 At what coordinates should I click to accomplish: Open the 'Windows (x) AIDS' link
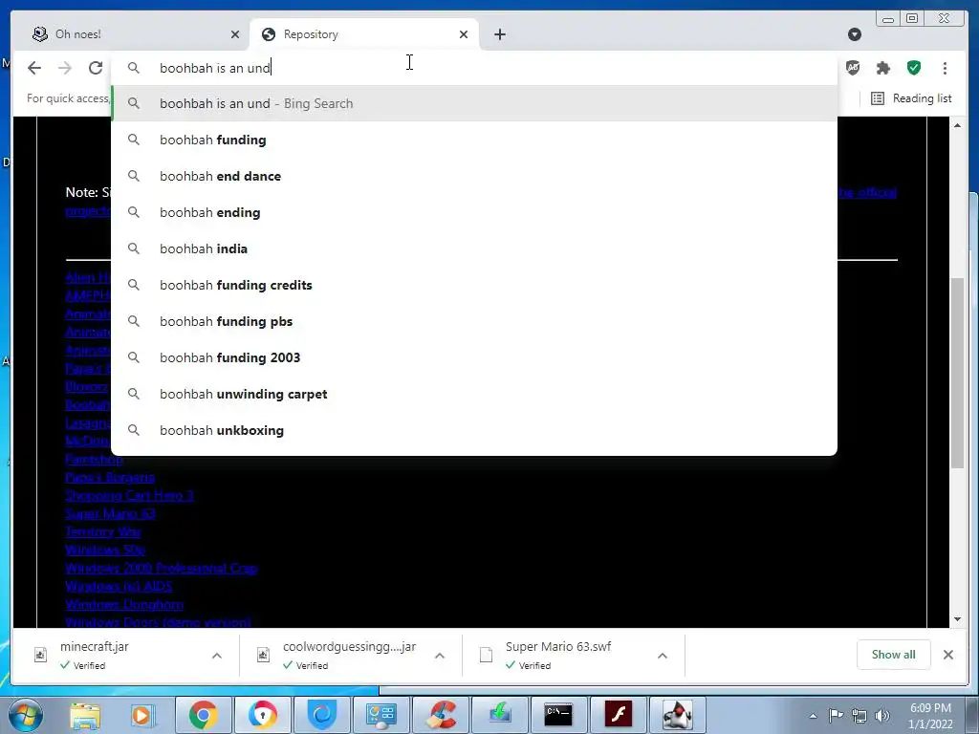(119, 586)
